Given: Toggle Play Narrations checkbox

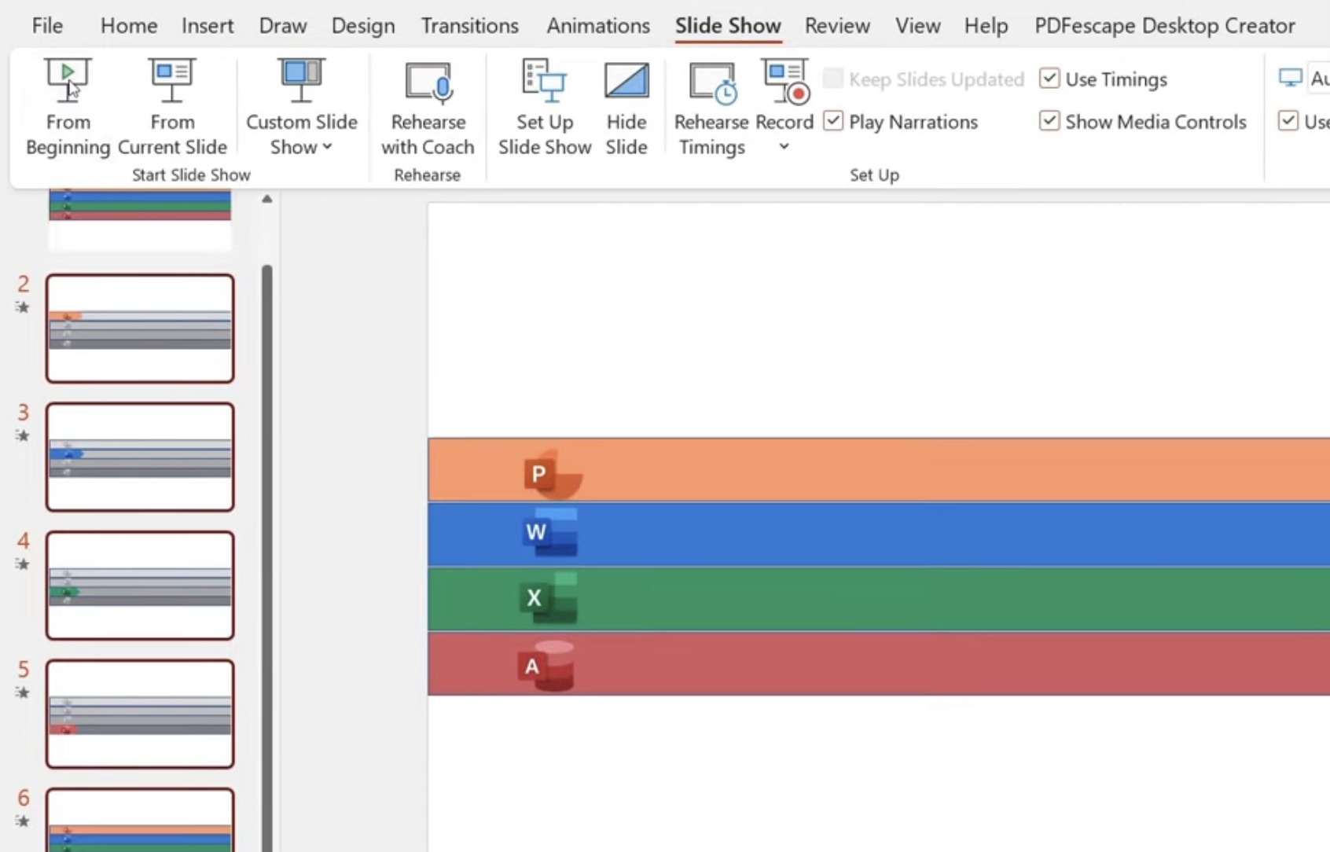Looking at the screenshot, I should (833, 121).
